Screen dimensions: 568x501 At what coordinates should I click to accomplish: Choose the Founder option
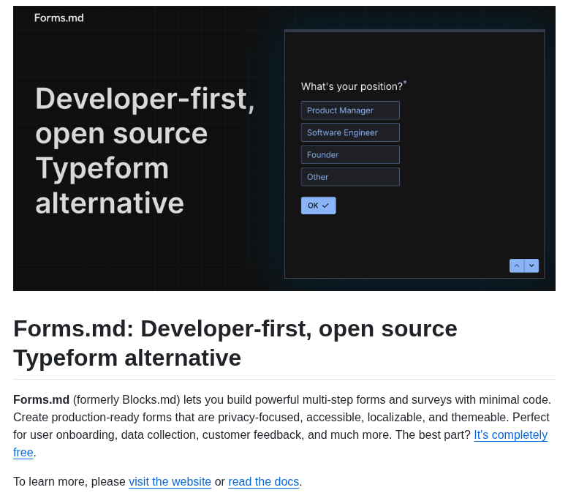[350, 155]
